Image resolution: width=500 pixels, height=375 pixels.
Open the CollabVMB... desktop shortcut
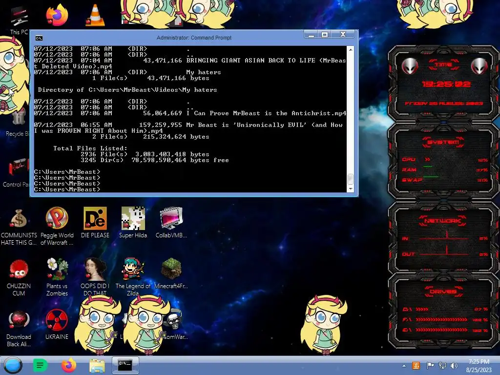pyautogui.click(x=171, y=223)
